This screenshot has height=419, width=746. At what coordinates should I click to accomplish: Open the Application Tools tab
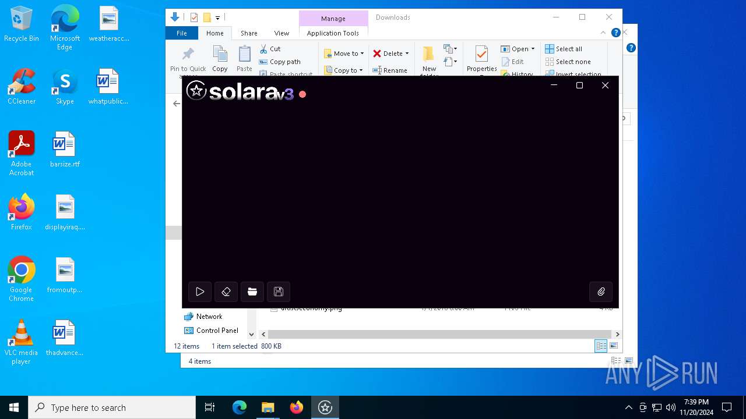(x=333, y=33)
